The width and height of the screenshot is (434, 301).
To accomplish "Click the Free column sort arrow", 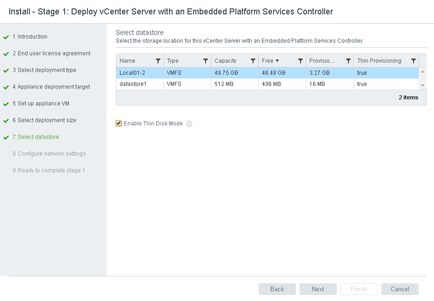I will pos(277,61).
